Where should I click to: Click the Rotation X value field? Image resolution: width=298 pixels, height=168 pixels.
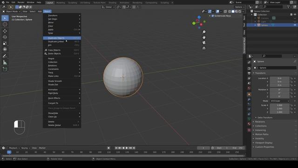pos(279,90)
